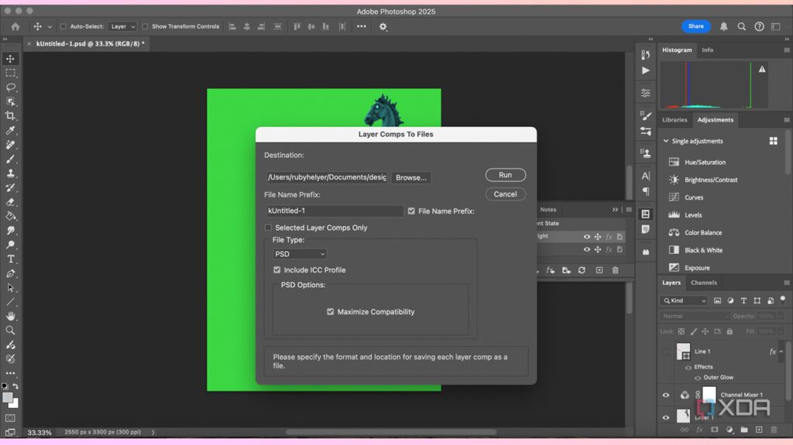Add a Curves adjustment
The width and height of the screenshot is (793, 445).
point(693,197)
